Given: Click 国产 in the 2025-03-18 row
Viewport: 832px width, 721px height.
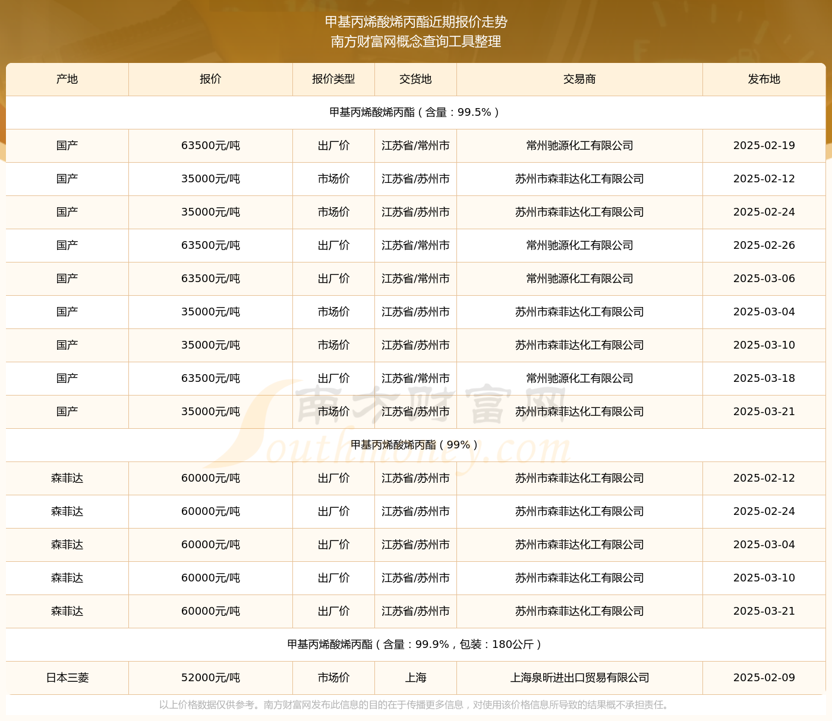Looking at the screenshot, I should click(67, 378).
